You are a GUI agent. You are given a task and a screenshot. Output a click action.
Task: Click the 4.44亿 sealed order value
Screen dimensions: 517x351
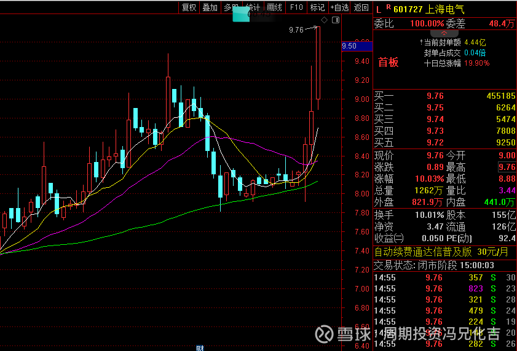[475, 42]
